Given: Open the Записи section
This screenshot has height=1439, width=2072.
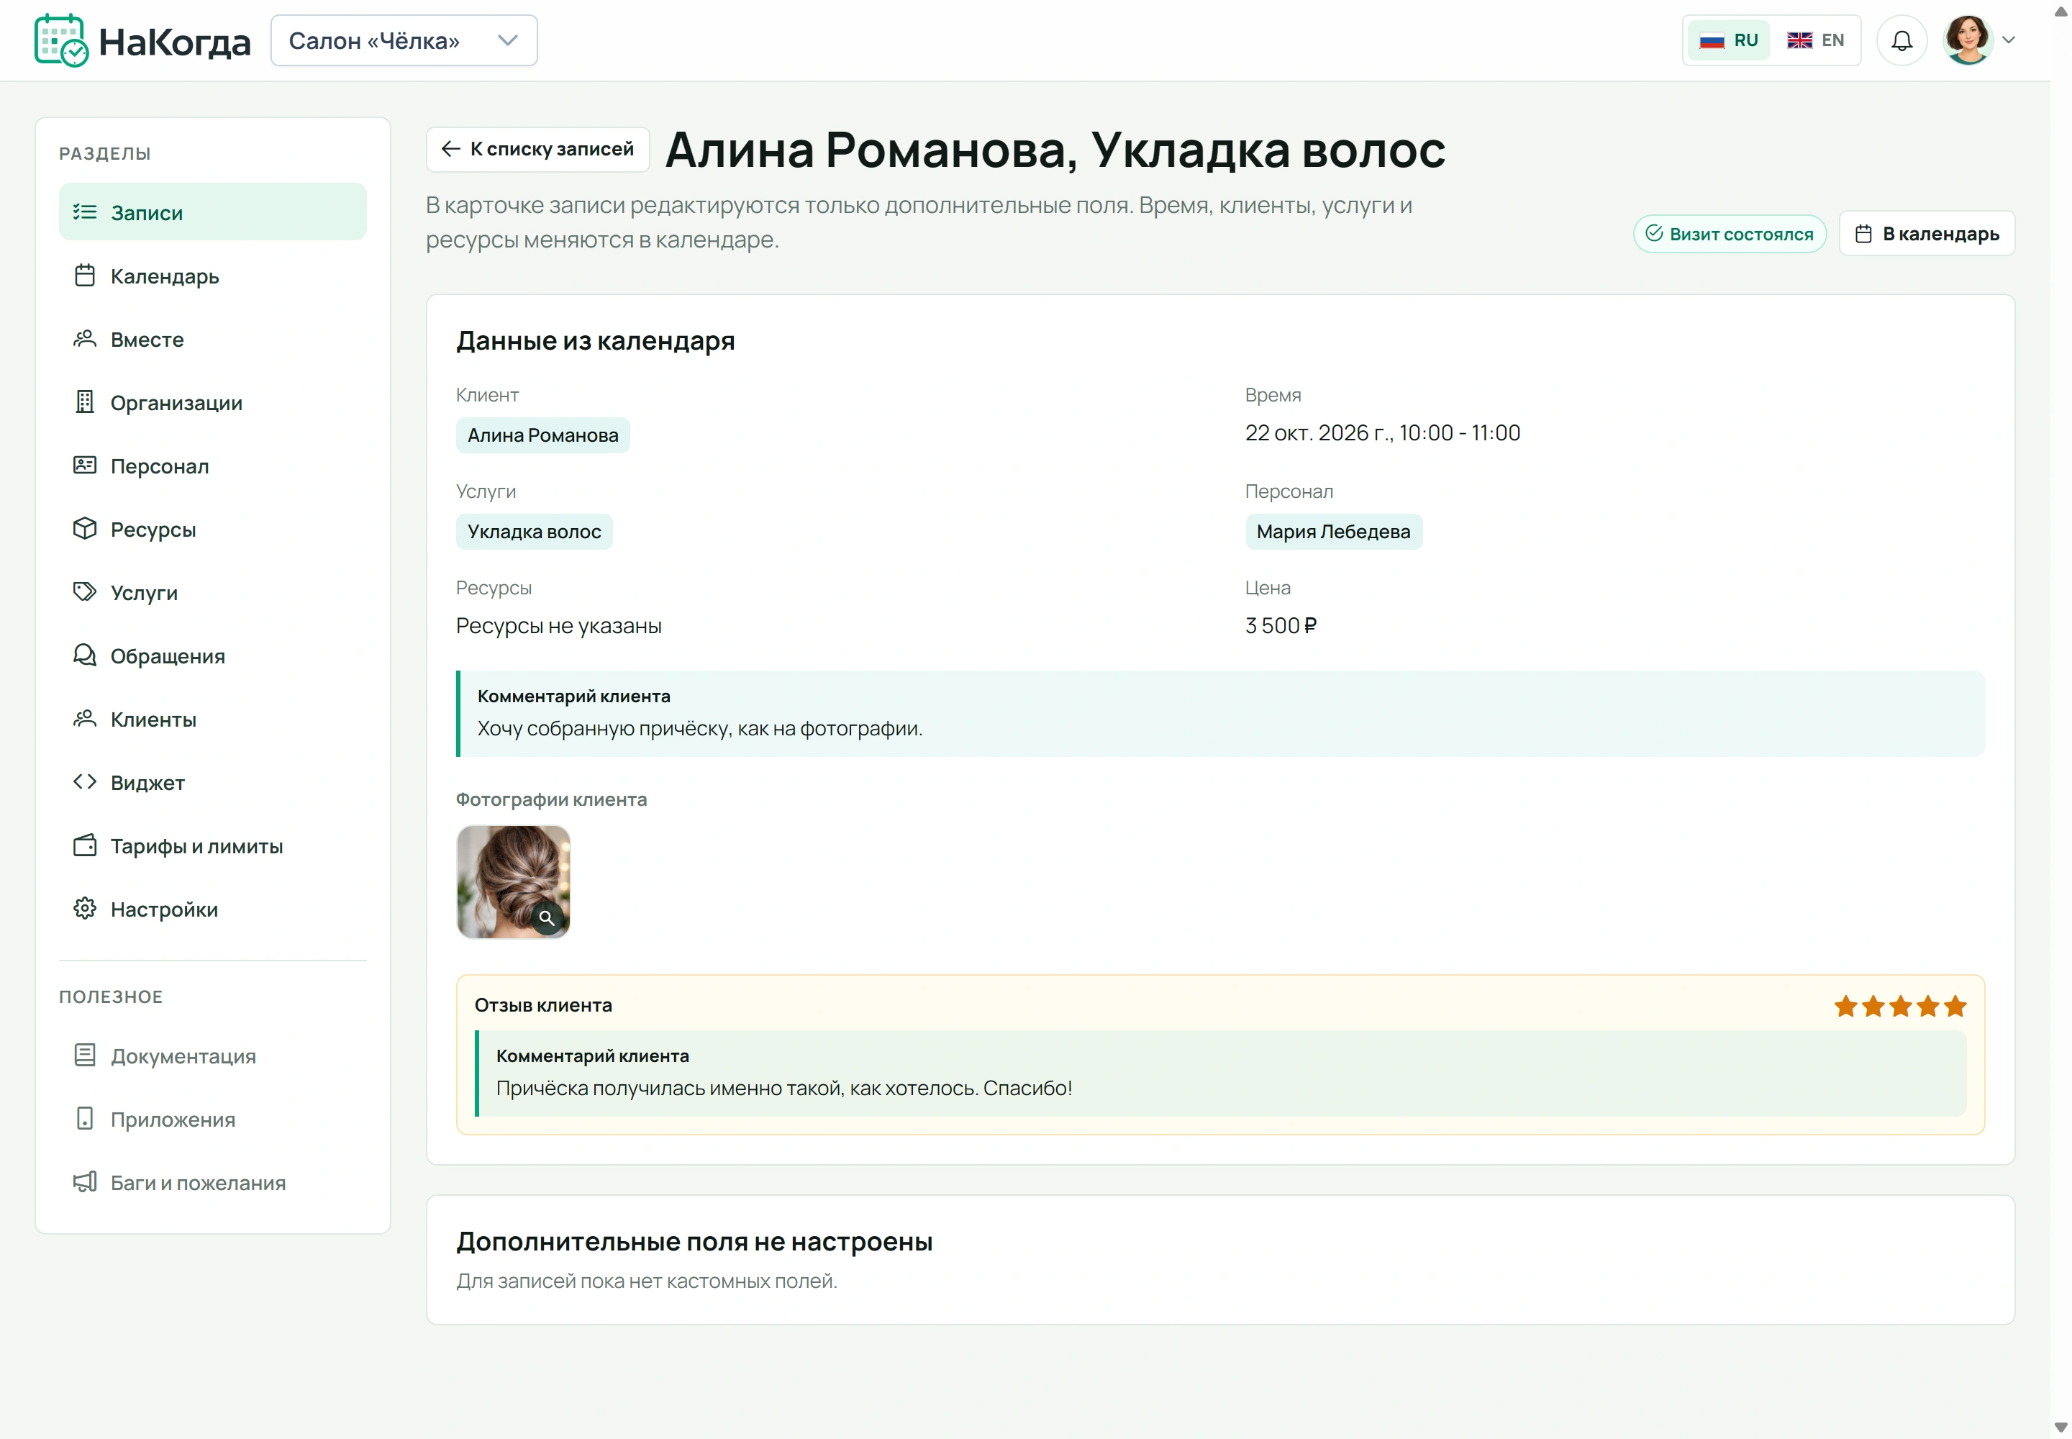Looking at the screenshot, I should (213, 212).
